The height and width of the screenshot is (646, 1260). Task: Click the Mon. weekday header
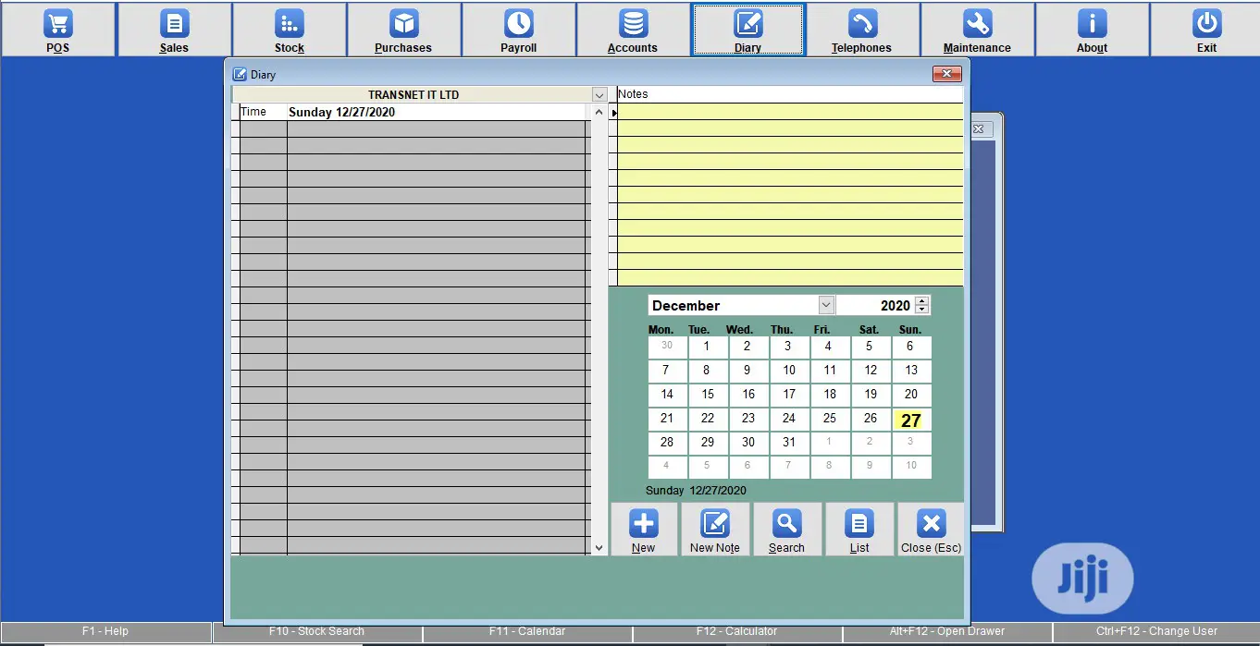(x=661, y=330)
